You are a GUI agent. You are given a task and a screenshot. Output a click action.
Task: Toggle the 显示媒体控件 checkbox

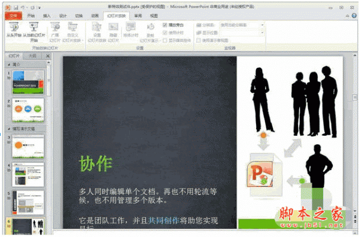[x=165, y=40]
